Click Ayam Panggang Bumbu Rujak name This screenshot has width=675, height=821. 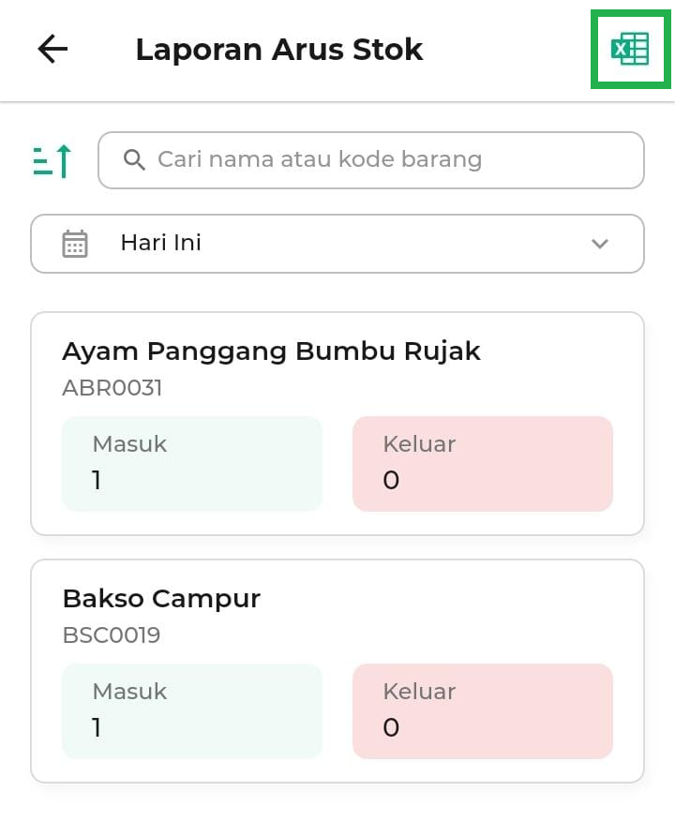click(271, 351)
